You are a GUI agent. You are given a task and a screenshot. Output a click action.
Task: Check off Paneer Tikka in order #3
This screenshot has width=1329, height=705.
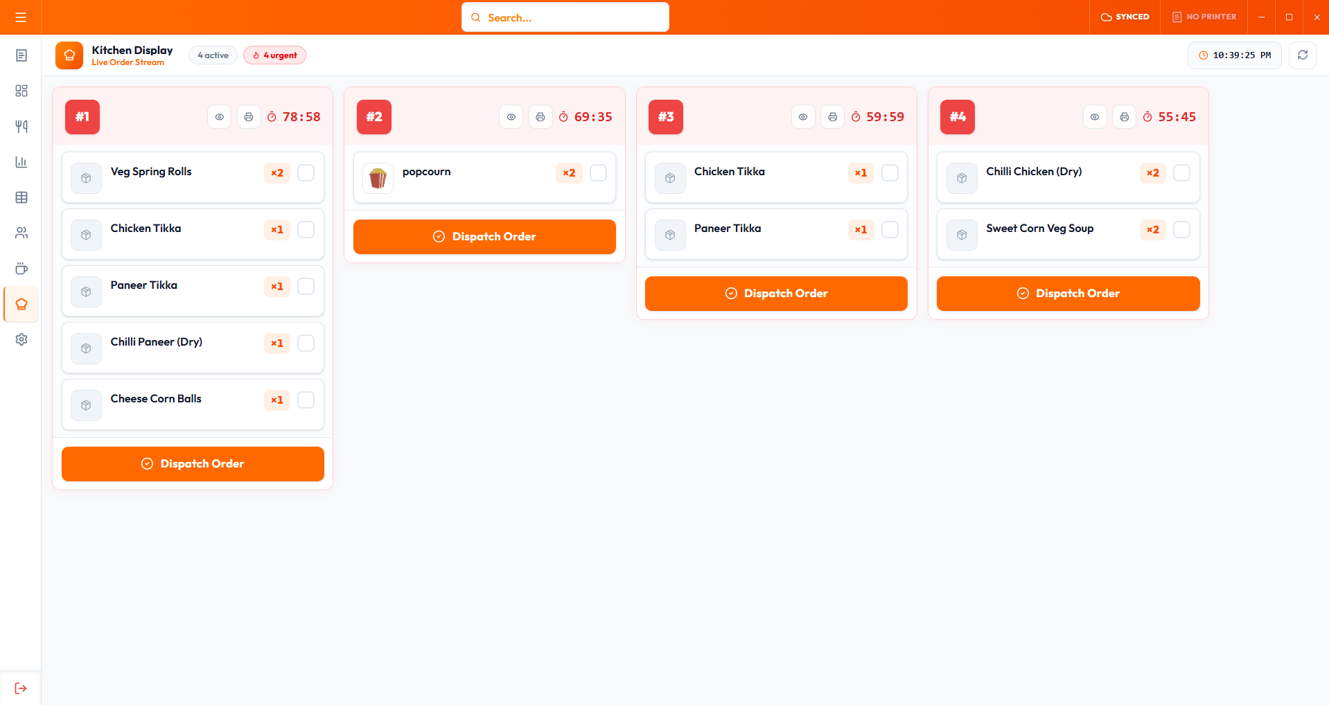click(890, 229)
